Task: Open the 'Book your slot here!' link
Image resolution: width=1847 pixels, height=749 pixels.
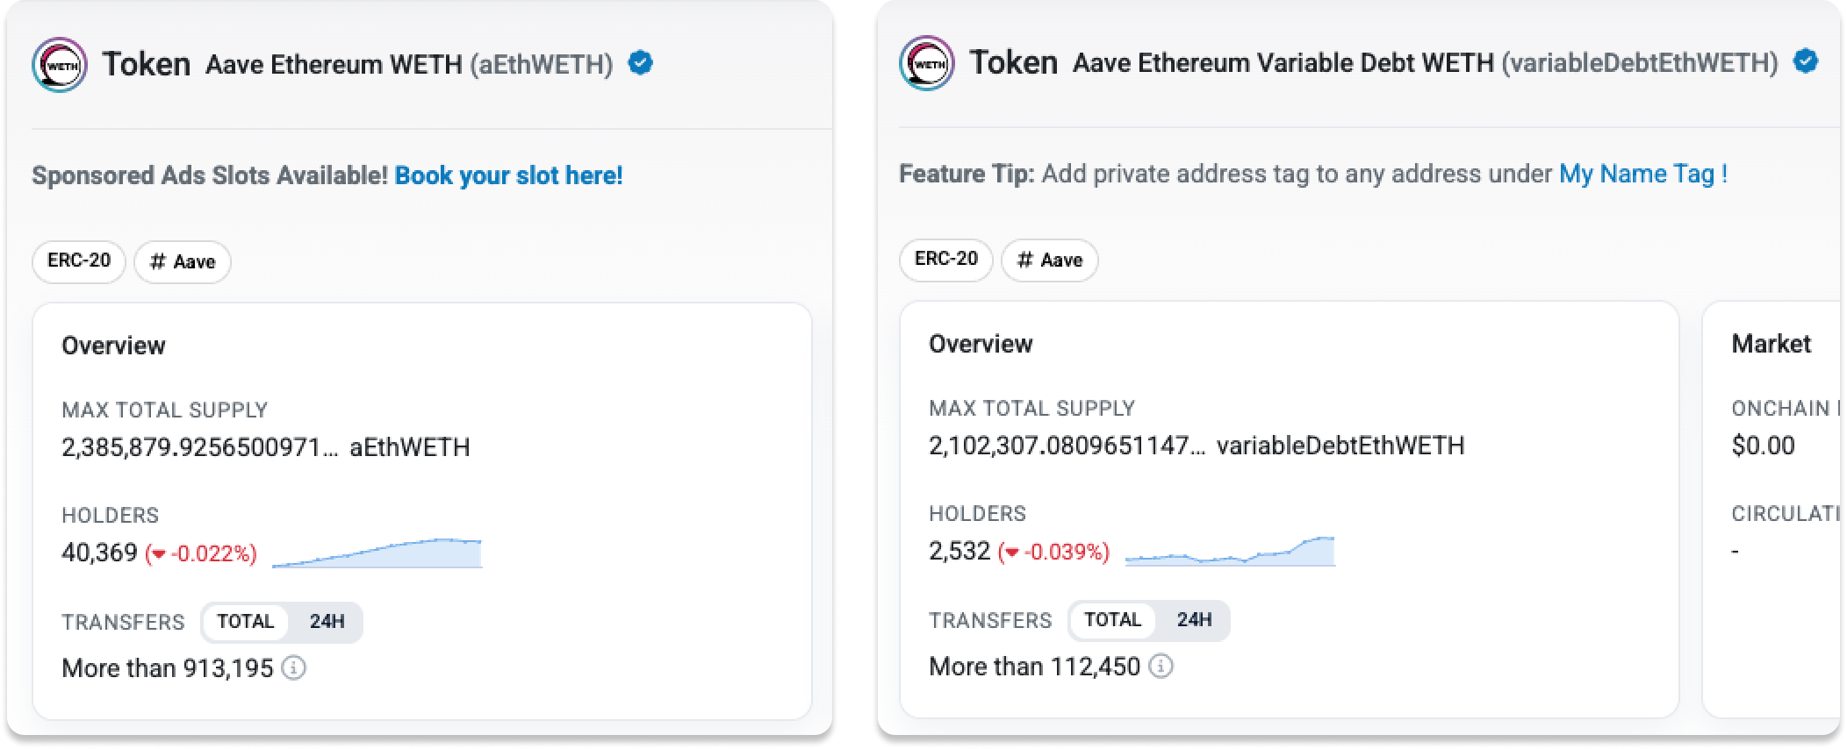Action: 508,175
